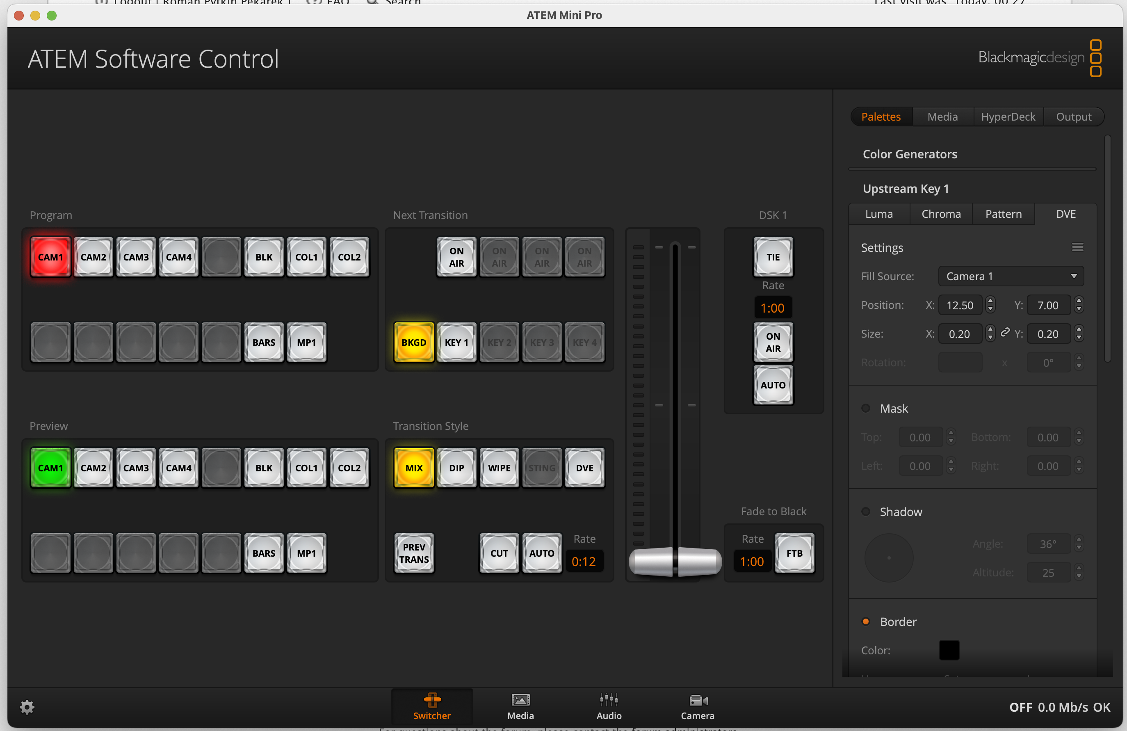Viewport: 1127px width, 731px height.
Task: Open the Chroma key tab
Action: (941, 214)
